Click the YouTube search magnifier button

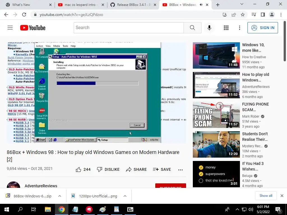pos(192,28)
